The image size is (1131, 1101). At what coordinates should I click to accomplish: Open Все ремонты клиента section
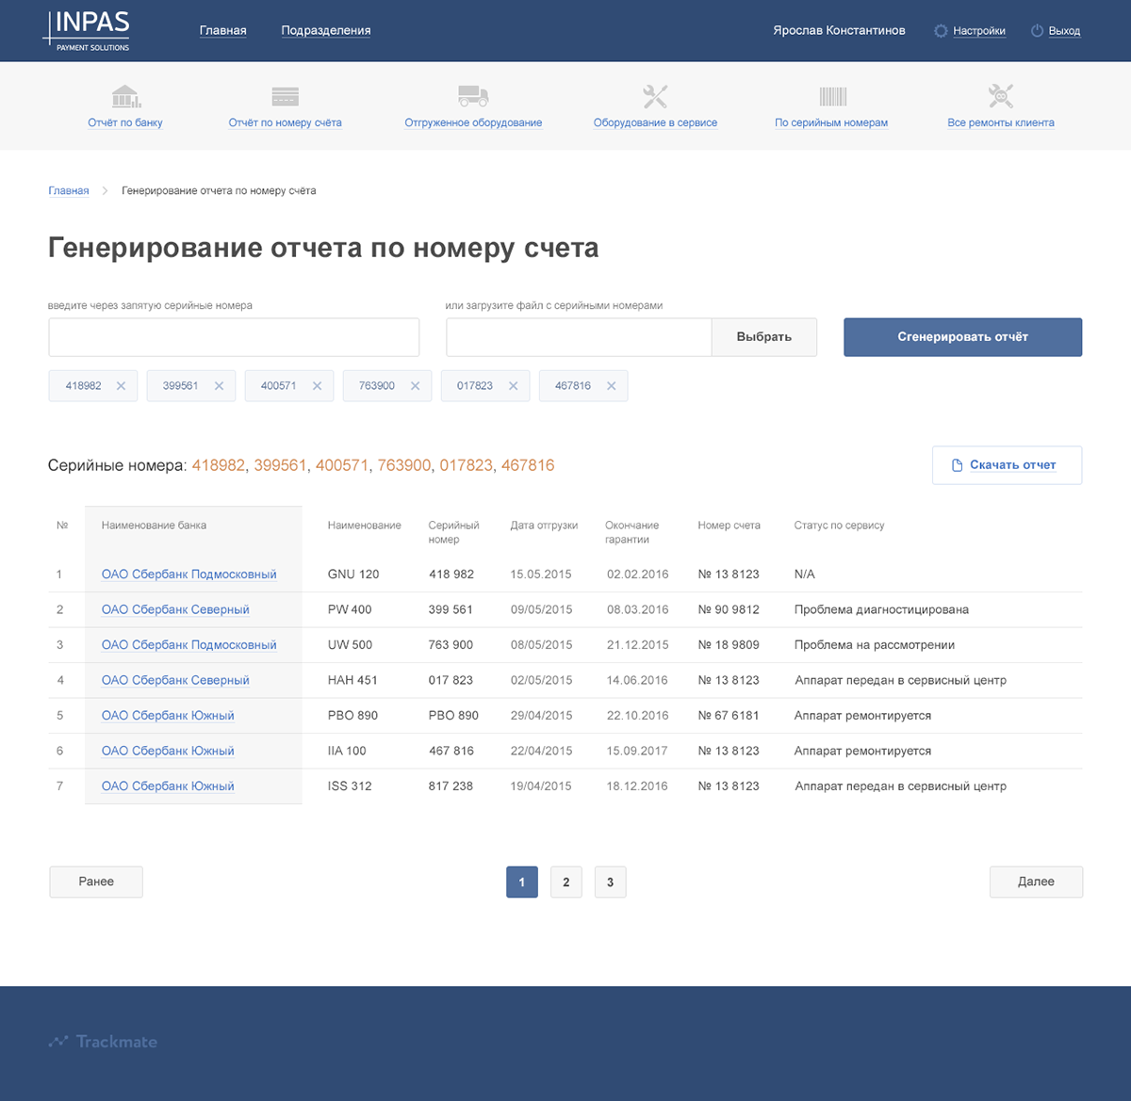pyautogui.click(x=1001, y=122)
